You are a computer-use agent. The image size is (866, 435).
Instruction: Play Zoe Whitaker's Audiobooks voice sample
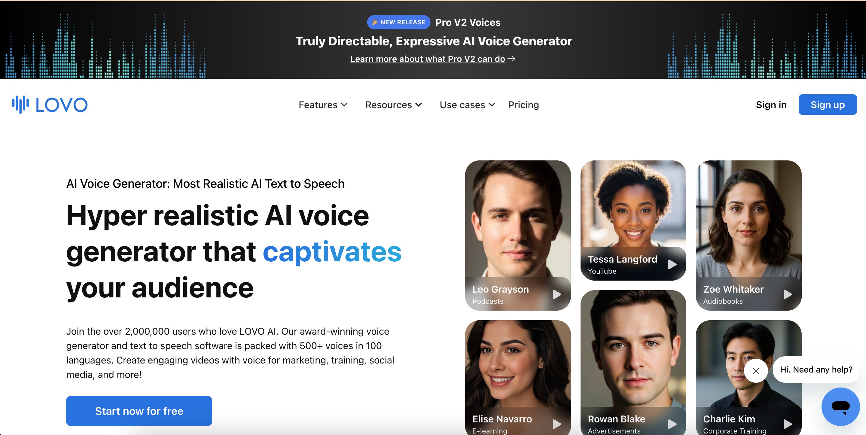pyautogui.click(x=787, y=294)
